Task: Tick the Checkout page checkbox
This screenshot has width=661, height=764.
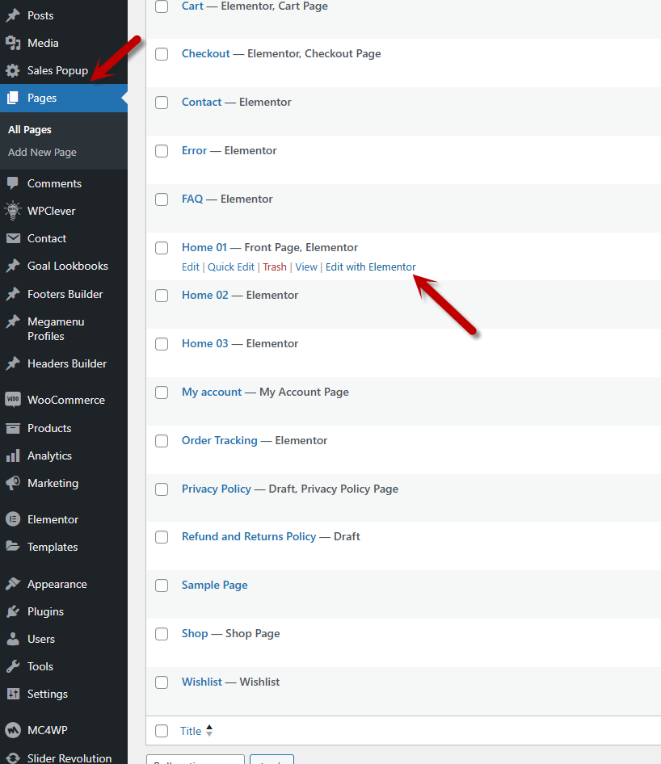Action: coord(162,54)
